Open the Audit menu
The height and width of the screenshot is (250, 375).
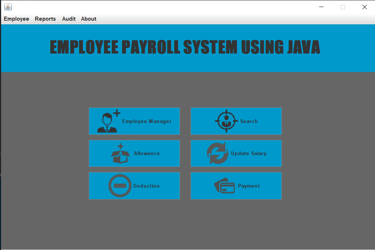pyautogui.click(x=69, y=19)
